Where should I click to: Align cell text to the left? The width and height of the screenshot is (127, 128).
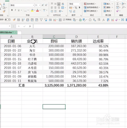pos(52,8)
